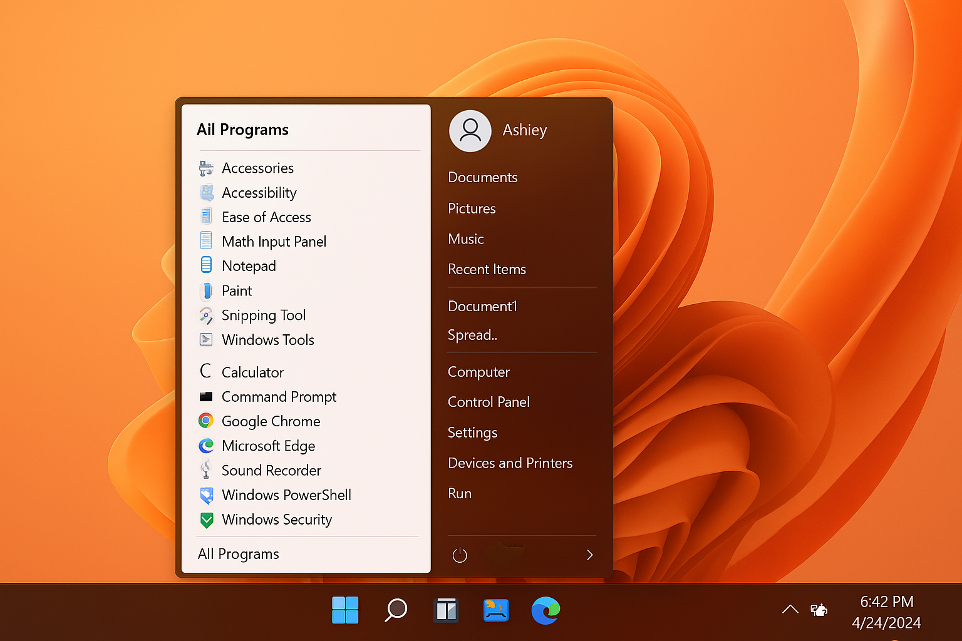Screen dimensions: 962x641
Task: Launch Windows PowerShell
Action: 286,495
